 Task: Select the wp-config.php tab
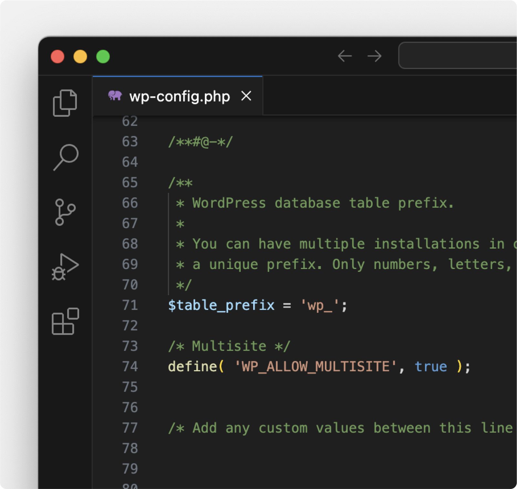[x=178, y=96]
